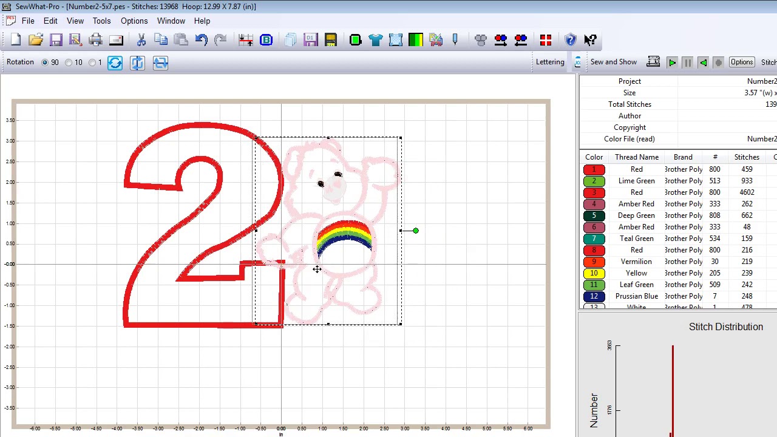
Task: Click the light blue fabric frame icon
Action: click(x=396, y=40)
